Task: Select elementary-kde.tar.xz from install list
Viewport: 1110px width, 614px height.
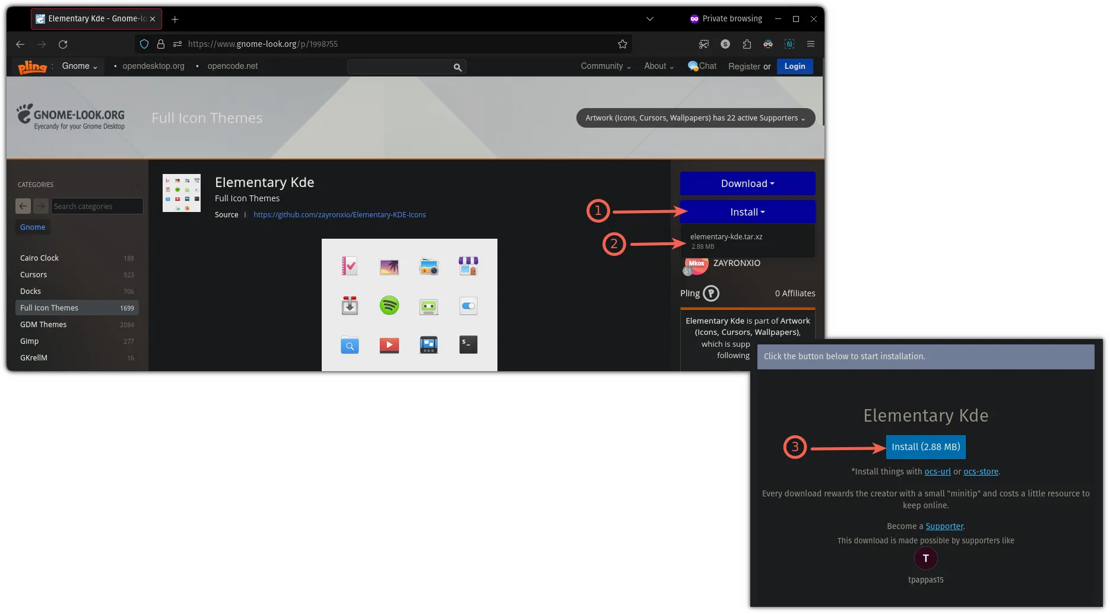Action: [x=726, y=237]
